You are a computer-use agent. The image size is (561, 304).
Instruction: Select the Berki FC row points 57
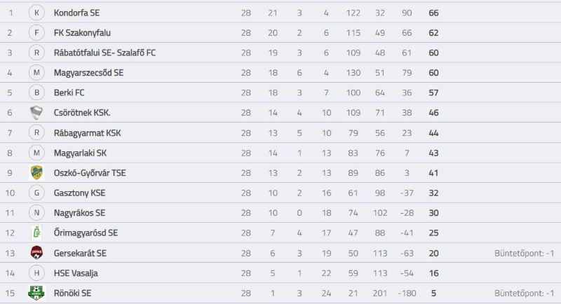coord(433,93)
